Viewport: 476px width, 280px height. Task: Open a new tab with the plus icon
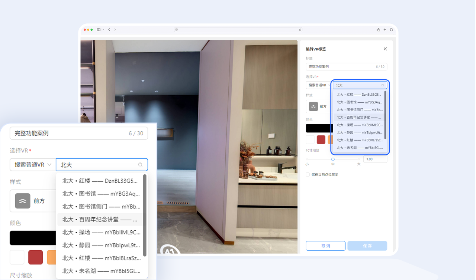pos(384,29)
